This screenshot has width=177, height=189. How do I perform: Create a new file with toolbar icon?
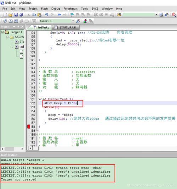[x=5, y=15]
